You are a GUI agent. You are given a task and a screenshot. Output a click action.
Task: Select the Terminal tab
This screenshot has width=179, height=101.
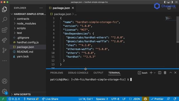[114, 73]
